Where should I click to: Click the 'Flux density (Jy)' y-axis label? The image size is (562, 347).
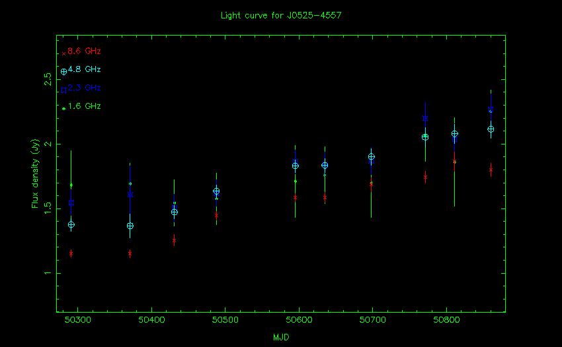(x=35, y=173)
